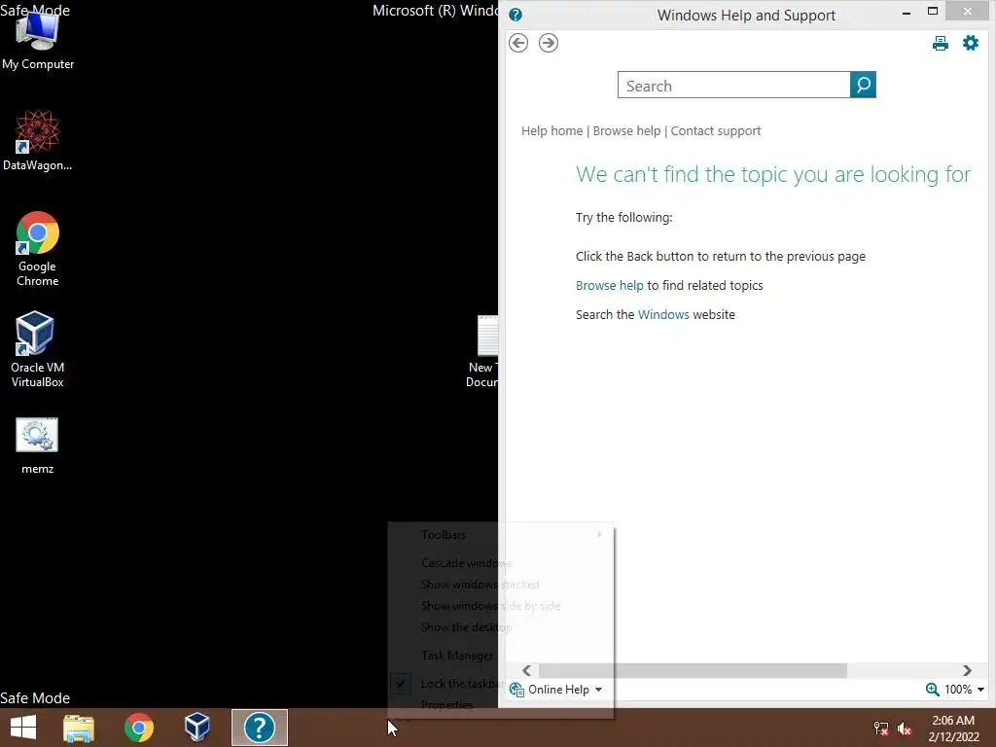Open Contact support link
996x747 pixels.
715,131
